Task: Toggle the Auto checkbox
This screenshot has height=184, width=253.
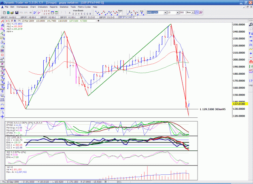Action: coord(120,13)
